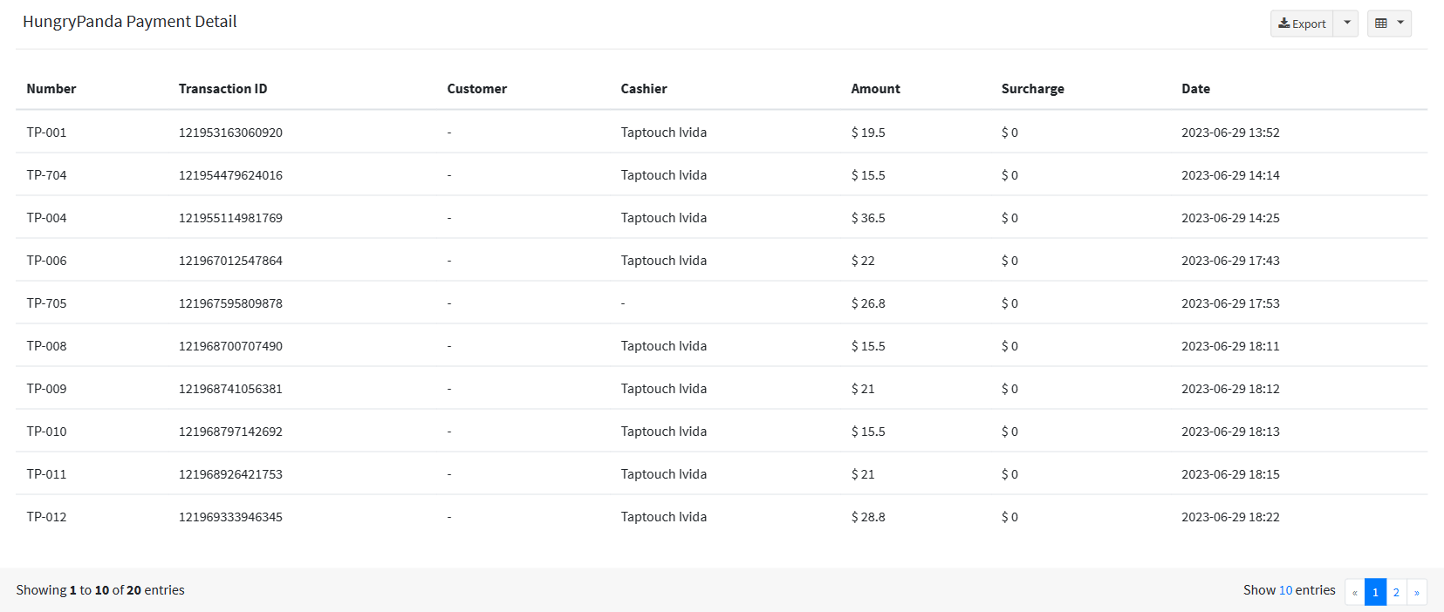Sort by the Amount column header
Screen dimensions: 1444x612
876,89
